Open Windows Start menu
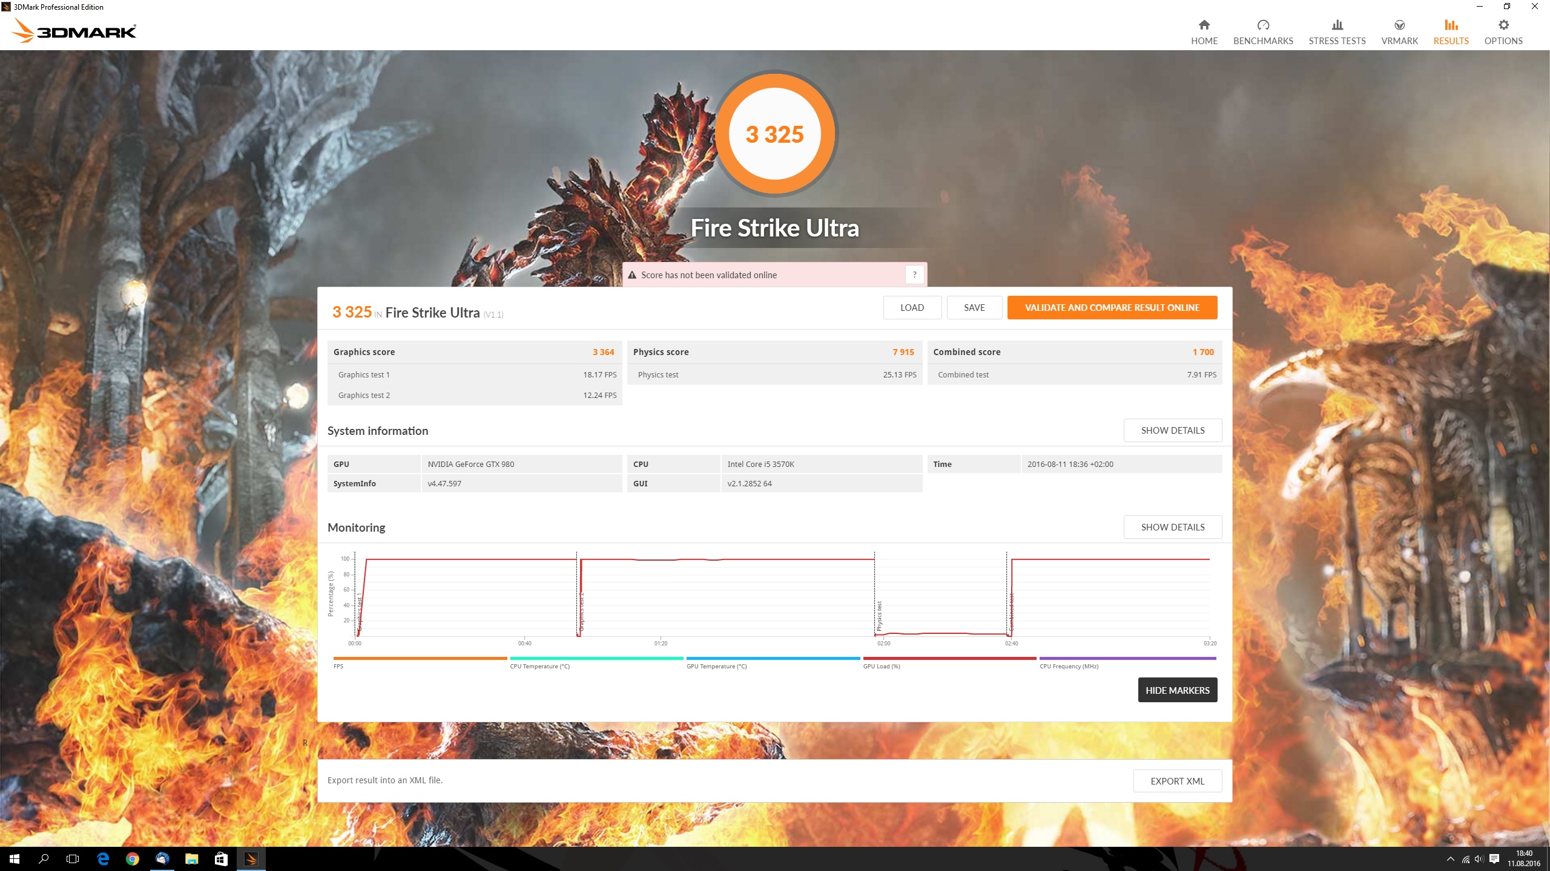This screenshot has height=871, width=1550. [x=15, y=859]
